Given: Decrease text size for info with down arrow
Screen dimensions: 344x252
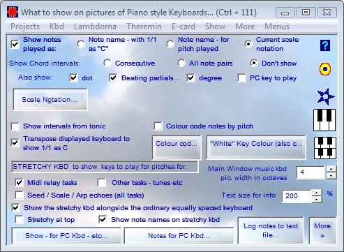Looking at the screenshot, I should (317, 200).
